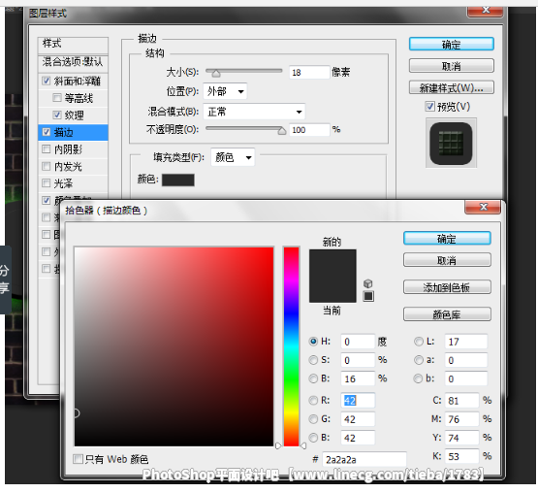Screen dimensions: 538x493
Task: Click the 不透明度 opacity slider handle
Action: [x=282, y=131]
